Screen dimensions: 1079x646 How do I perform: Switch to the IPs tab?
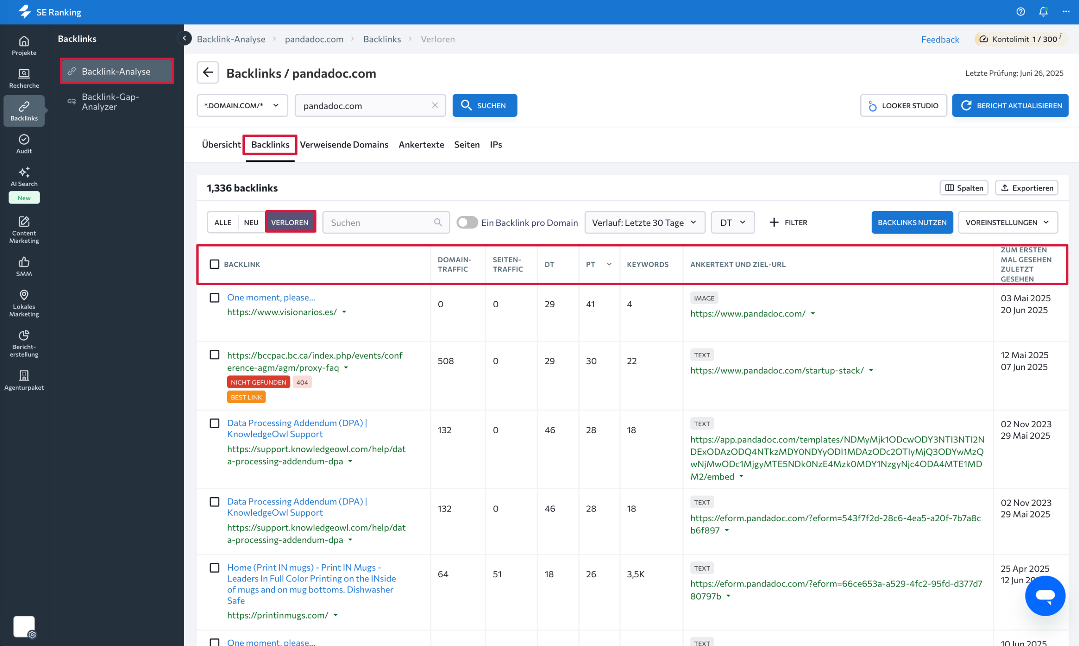(x=496, y=145)
